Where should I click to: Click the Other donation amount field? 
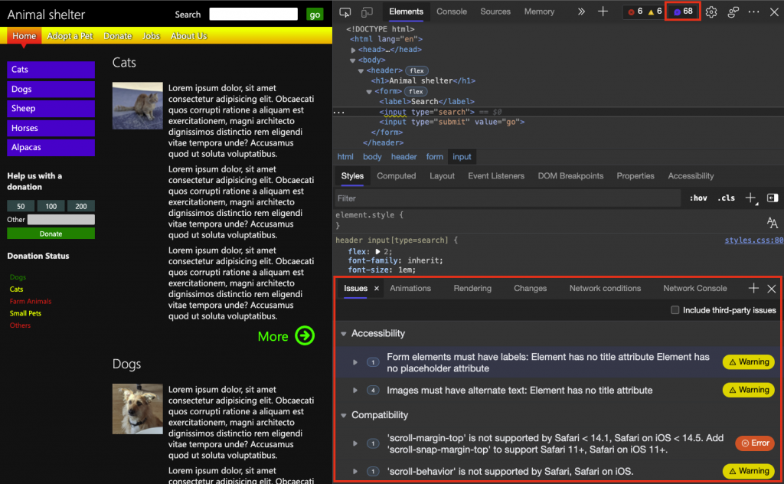click(x=61, y=220)
